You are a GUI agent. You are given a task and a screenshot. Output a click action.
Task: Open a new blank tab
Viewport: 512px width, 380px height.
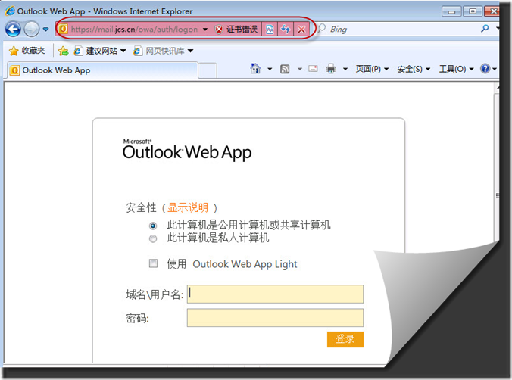coord(208,71)
